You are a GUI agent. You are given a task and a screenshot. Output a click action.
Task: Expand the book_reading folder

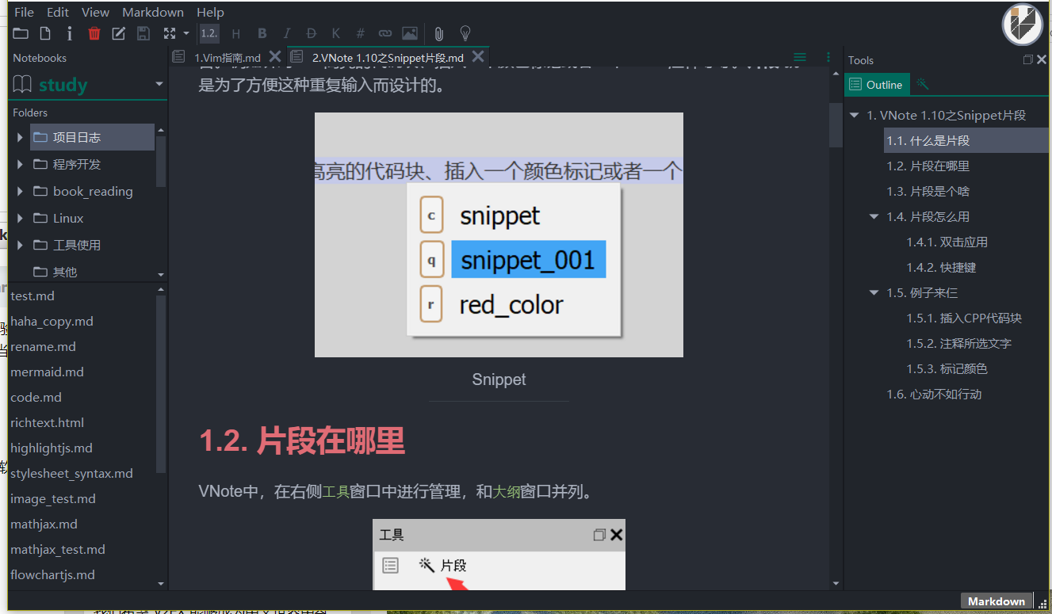click(x=20, y=191)
